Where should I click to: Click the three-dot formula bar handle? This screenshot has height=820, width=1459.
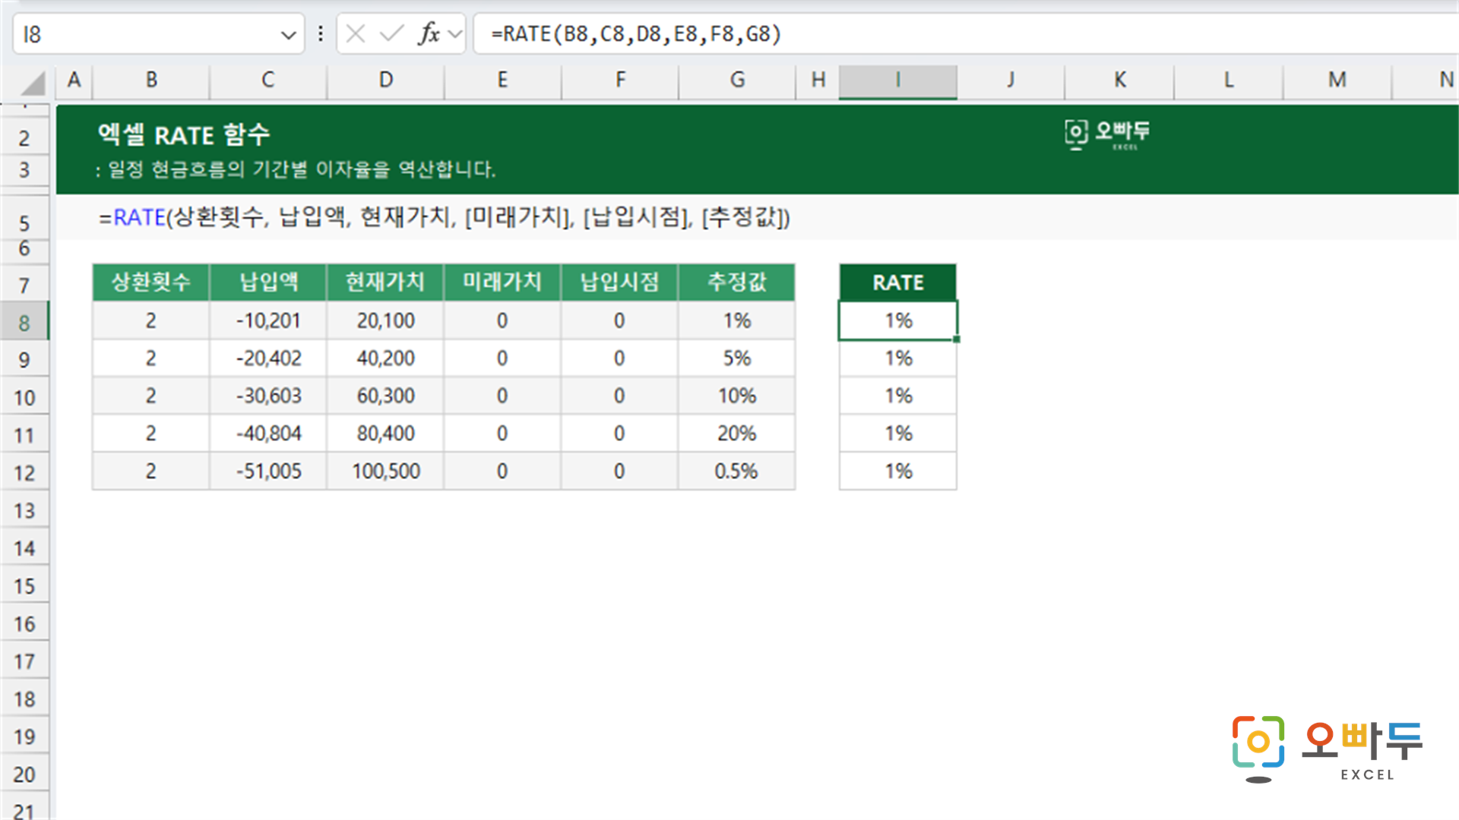(x=321, y=33)
